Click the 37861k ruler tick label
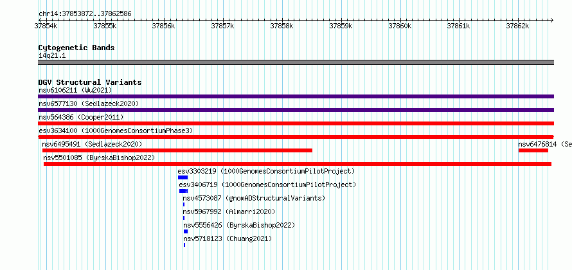The image size is (572, 270). (459, 26)
